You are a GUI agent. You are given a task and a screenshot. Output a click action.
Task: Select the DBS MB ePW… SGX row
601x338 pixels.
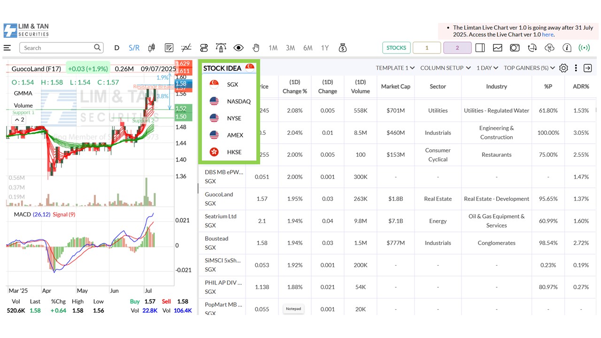point(398,177)
